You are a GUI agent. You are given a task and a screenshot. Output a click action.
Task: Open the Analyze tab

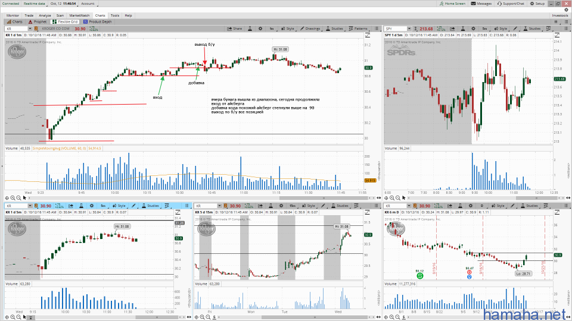pos(45,15)
